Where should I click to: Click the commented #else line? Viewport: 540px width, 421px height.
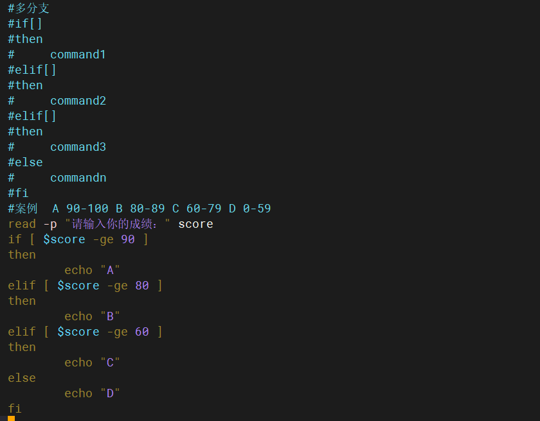(25, 162)
